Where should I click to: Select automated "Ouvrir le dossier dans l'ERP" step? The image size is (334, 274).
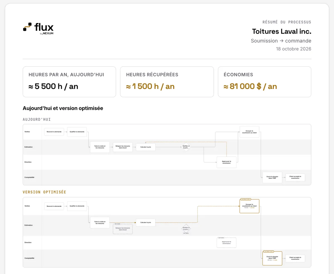(272, 258)
